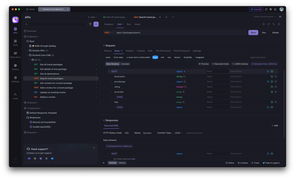Select the form-data body type
Viewport: 295px width, 179px height.
pos(118,57)
